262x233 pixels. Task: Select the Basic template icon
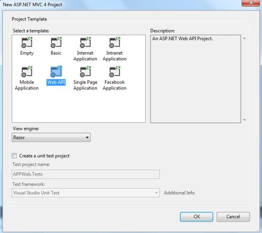click(56, 42)
